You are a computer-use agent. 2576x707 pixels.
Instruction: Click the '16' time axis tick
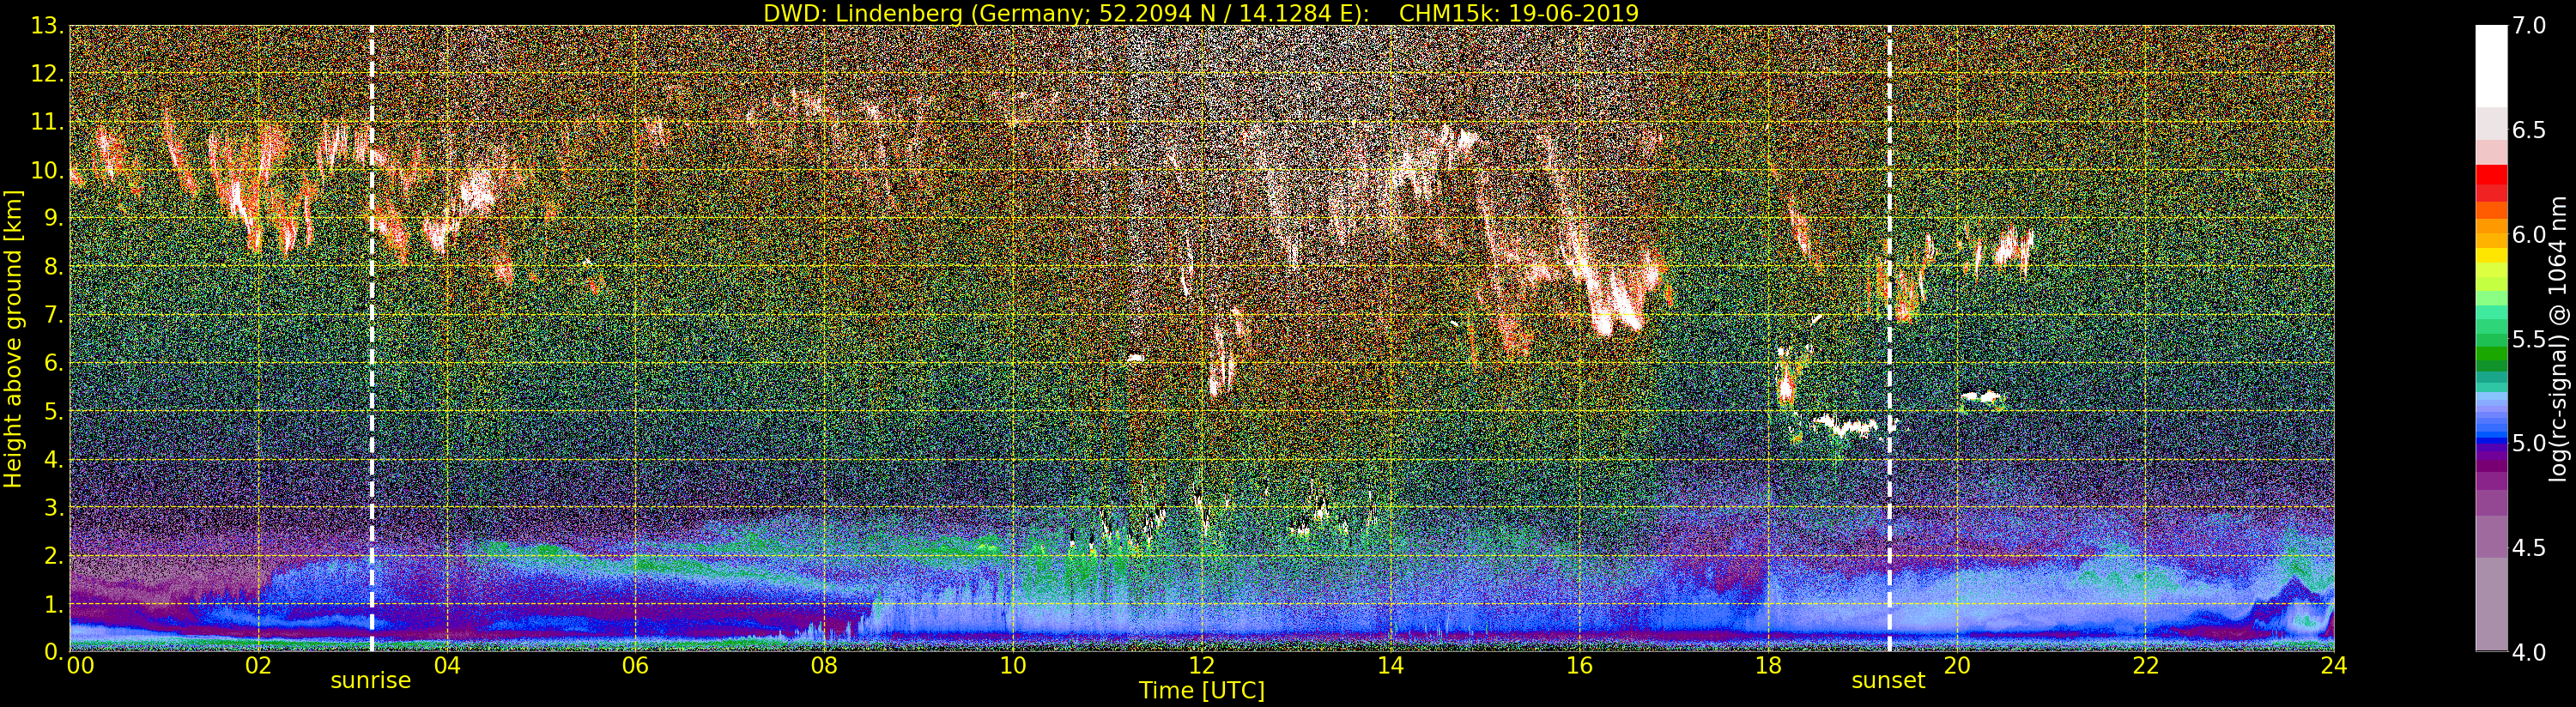tap(1579, 665)
